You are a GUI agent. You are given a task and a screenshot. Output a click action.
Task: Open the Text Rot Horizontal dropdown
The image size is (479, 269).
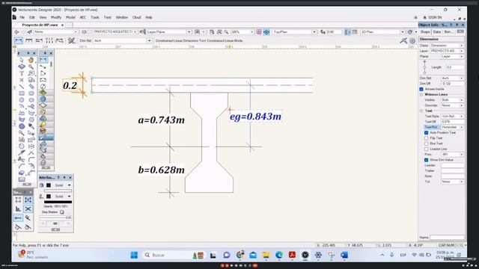(452, 127)
